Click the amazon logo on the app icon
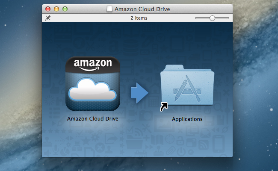278x171 pixels. pyautogui.click(x=93, y=65)
